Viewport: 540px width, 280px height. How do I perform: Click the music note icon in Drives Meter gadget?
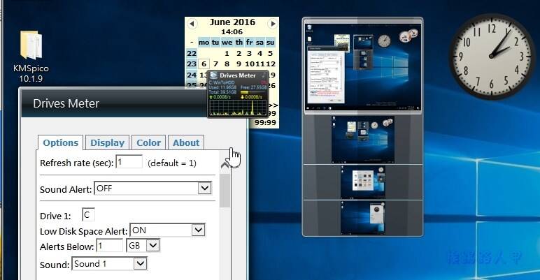click(263, 75)
